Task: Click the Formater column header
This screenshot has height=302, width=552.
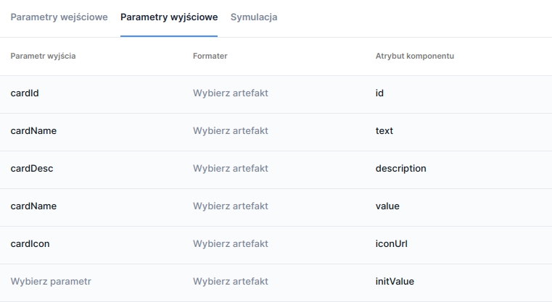Action: tap(210, 56)
